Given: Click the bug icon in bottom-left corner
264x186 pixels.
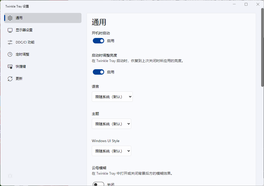Looking at the screenshot, I should [x=10, y=176].
